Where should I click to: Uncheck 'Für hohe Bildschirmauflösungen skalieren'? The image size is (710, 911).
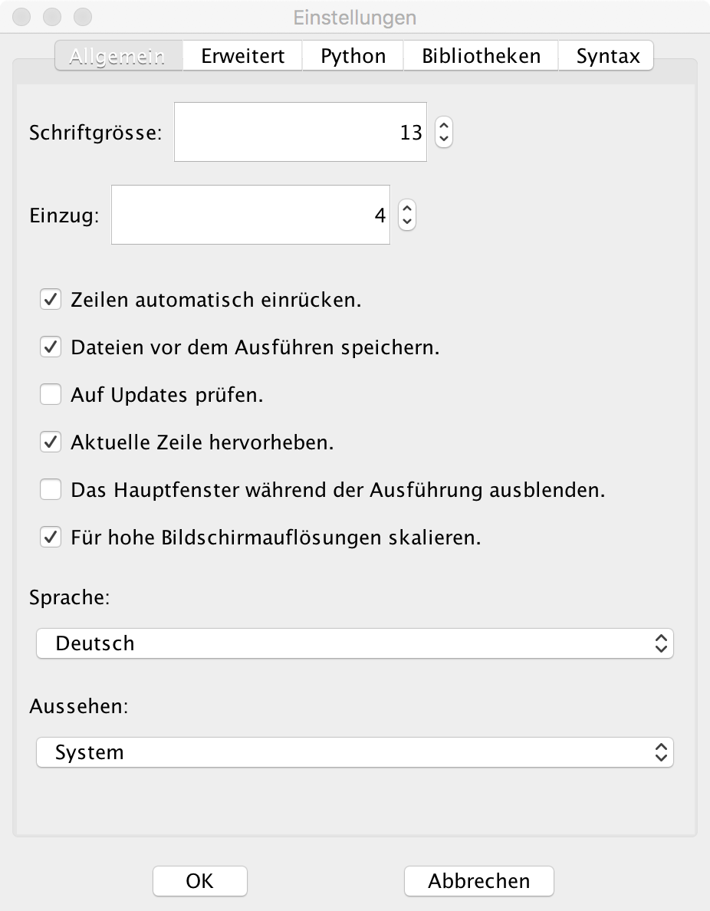click(51, 538)
